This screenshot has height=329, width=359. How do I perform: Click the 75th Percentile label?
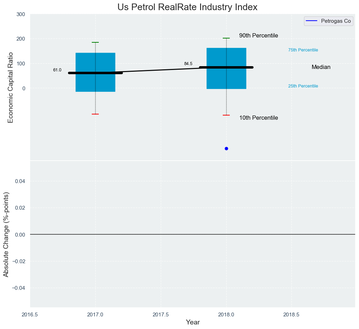(x=303, y=50)
